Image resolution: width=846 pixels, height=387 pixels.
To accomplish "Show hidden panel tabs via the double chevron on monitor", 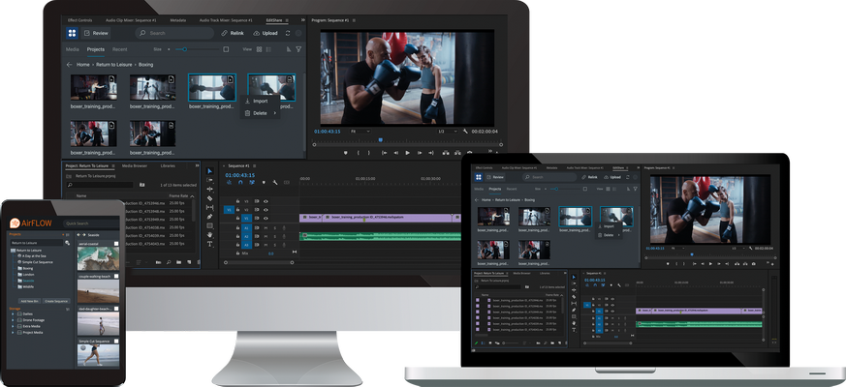I will pos(303,20).
